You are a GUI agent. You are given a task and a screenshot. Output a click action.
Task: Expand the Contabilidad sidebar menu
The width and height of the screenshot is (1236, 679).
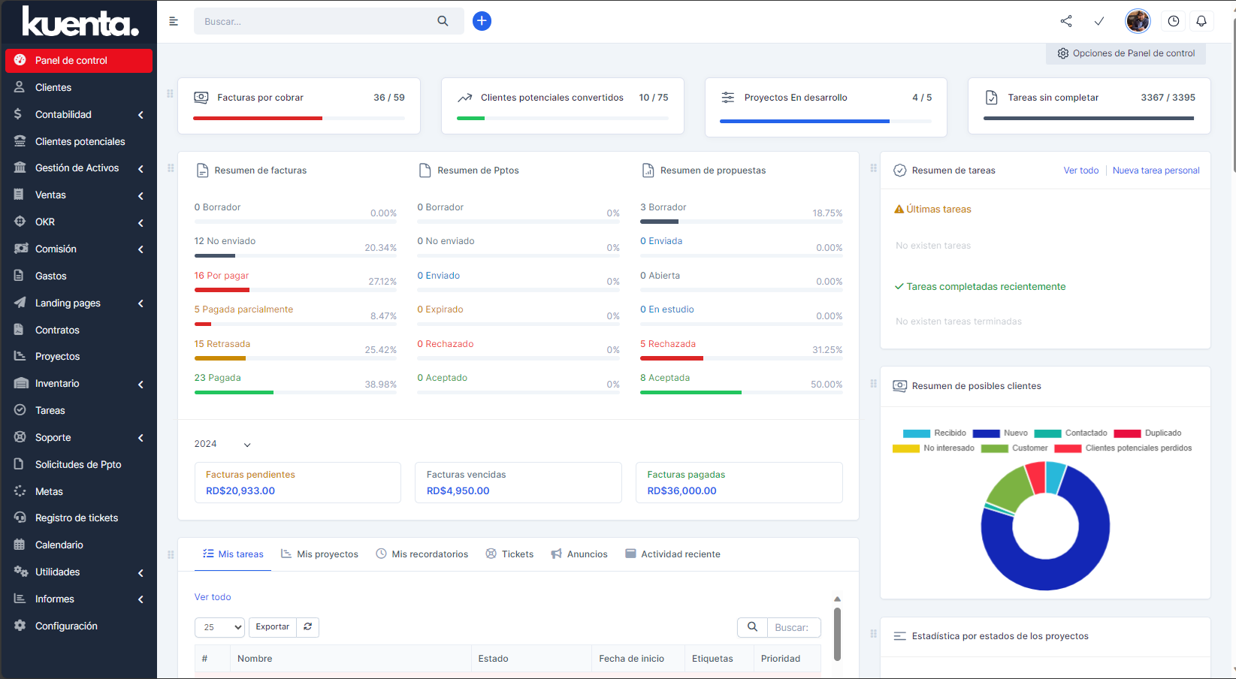coord(79,114)
